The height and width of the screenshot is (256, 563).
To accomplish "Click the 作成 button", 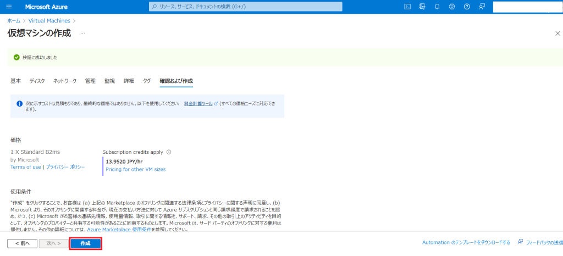I will point(85,243).
